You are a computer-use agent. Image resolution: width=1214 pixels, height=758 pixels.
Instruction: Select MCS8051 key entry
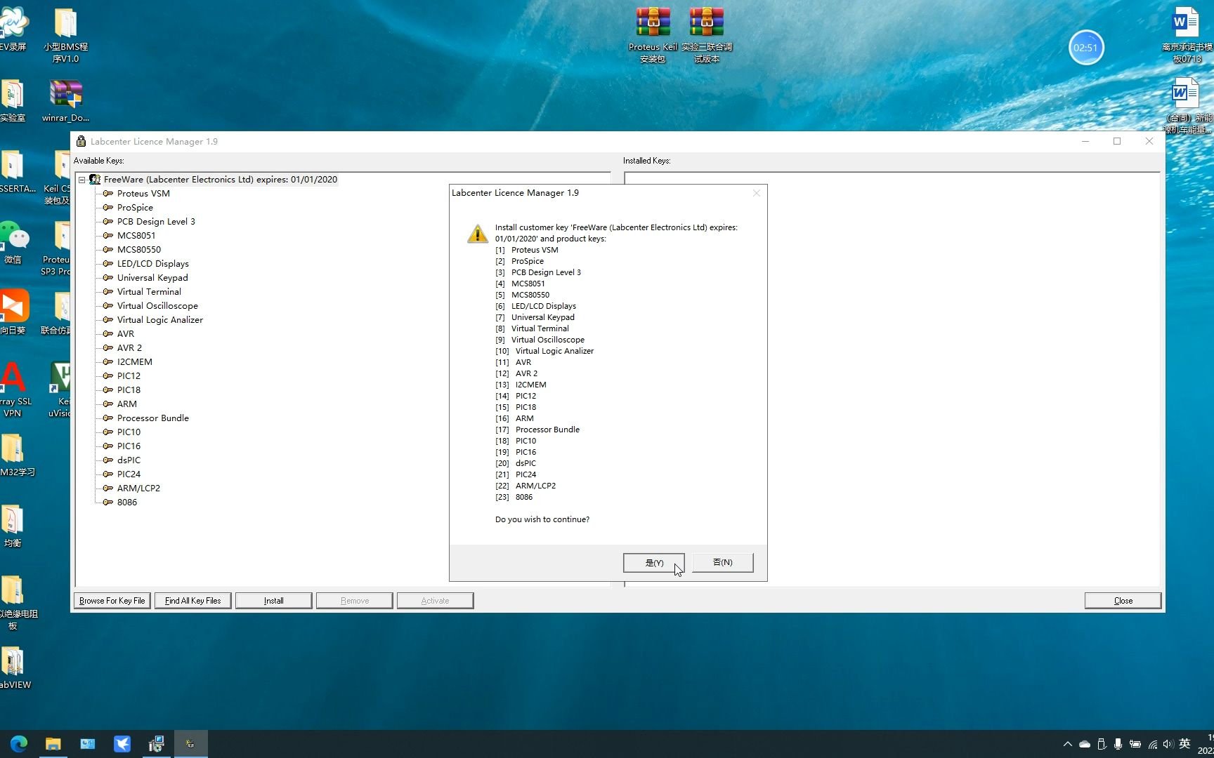coord(136,236)
